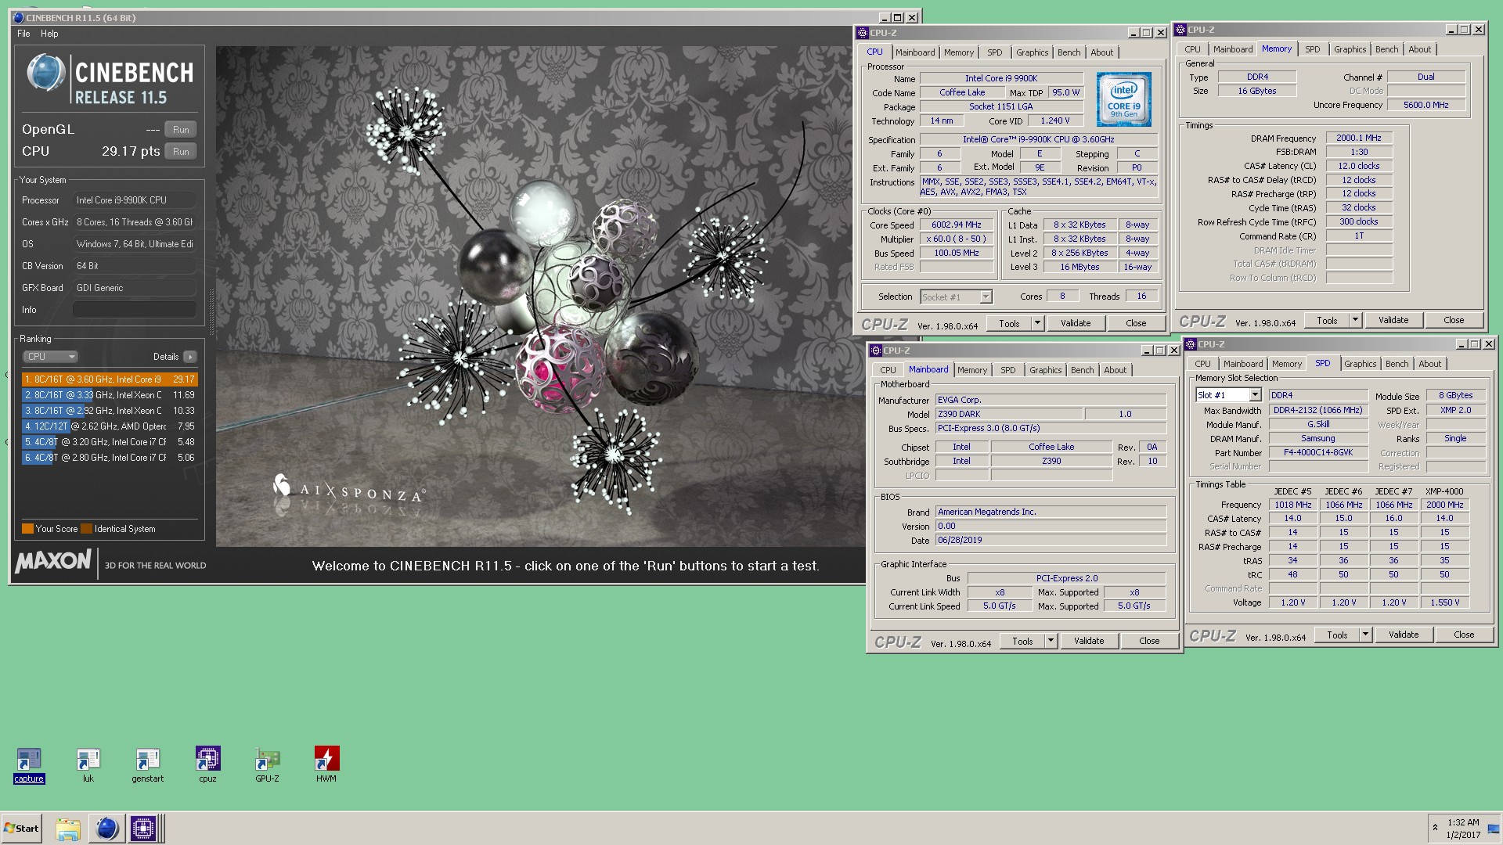
Task: Click the Cinebench title bar icon
Action: (19, 18)
